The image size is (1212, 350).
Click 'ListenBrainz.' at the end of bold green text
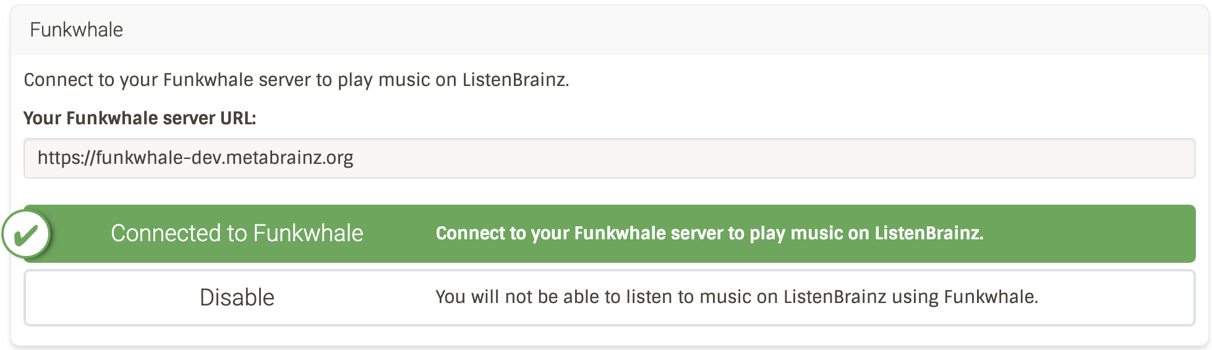point(929,233)
